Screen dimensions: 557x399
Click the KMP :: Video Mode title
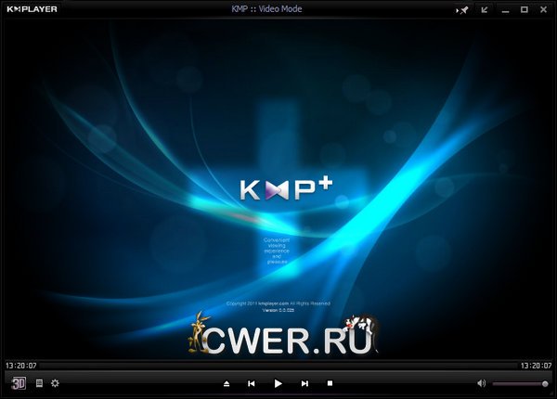click(x=266, y=9)
